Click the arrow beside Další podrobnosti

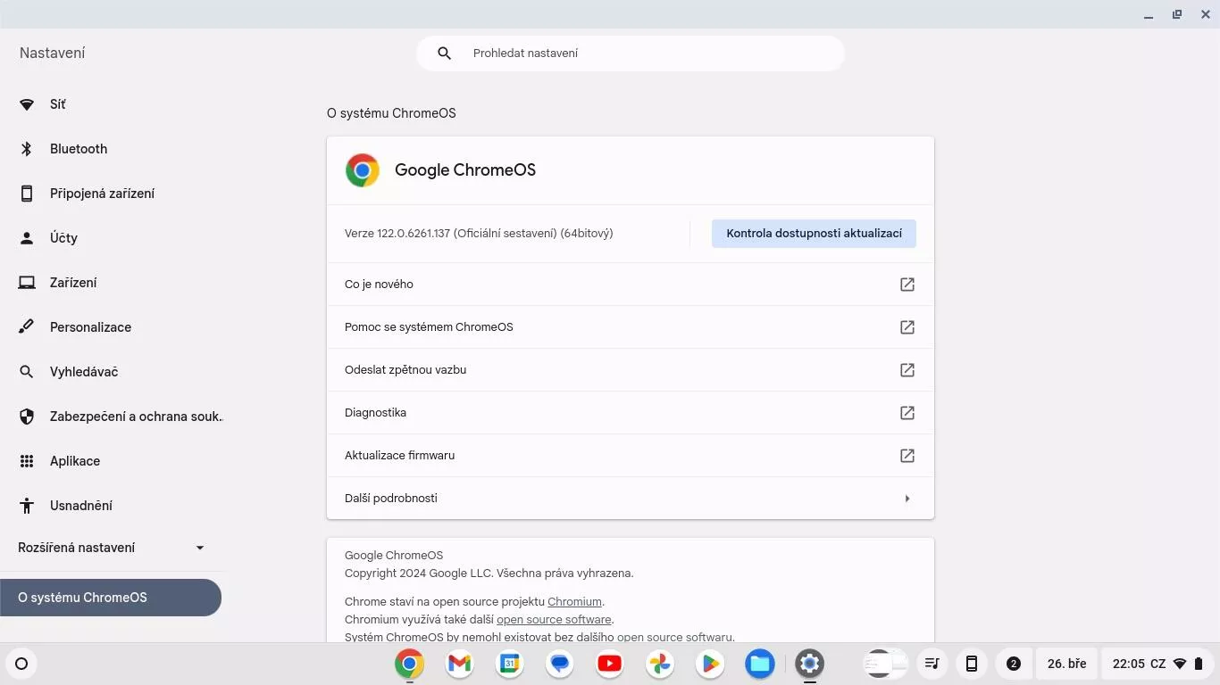907,499
